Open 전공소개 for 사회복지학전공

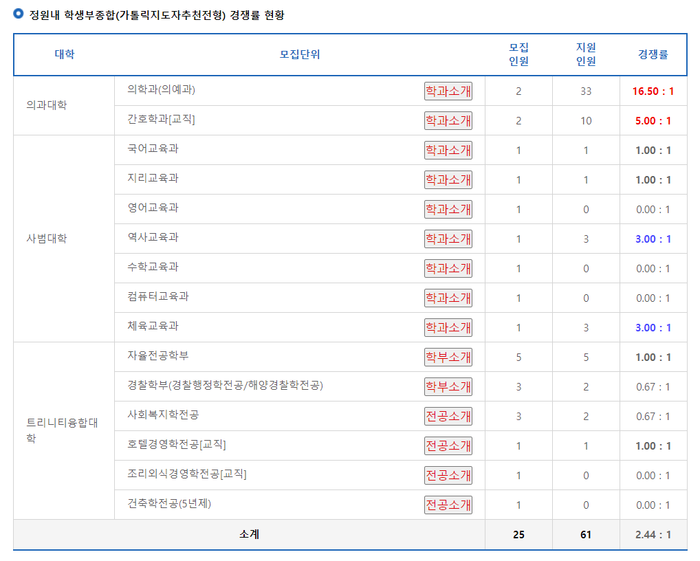point(448,415)
